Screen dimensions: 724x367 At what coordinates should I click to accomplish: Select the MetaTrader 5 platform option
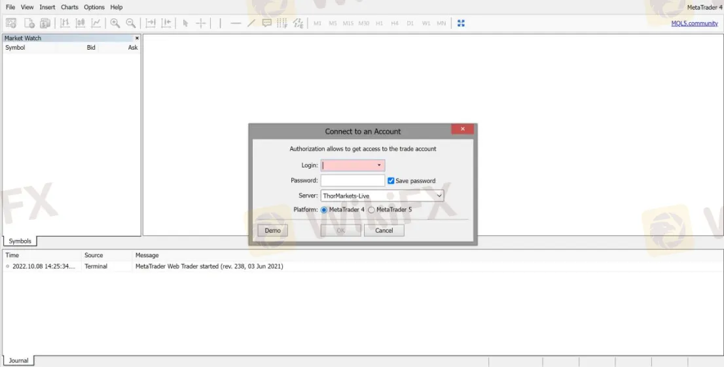[x=371, y=210]
